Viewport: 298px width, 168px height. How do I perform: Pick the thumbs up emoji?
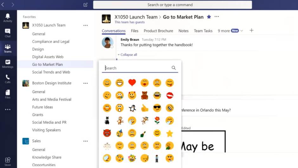[x=145, y=108]
